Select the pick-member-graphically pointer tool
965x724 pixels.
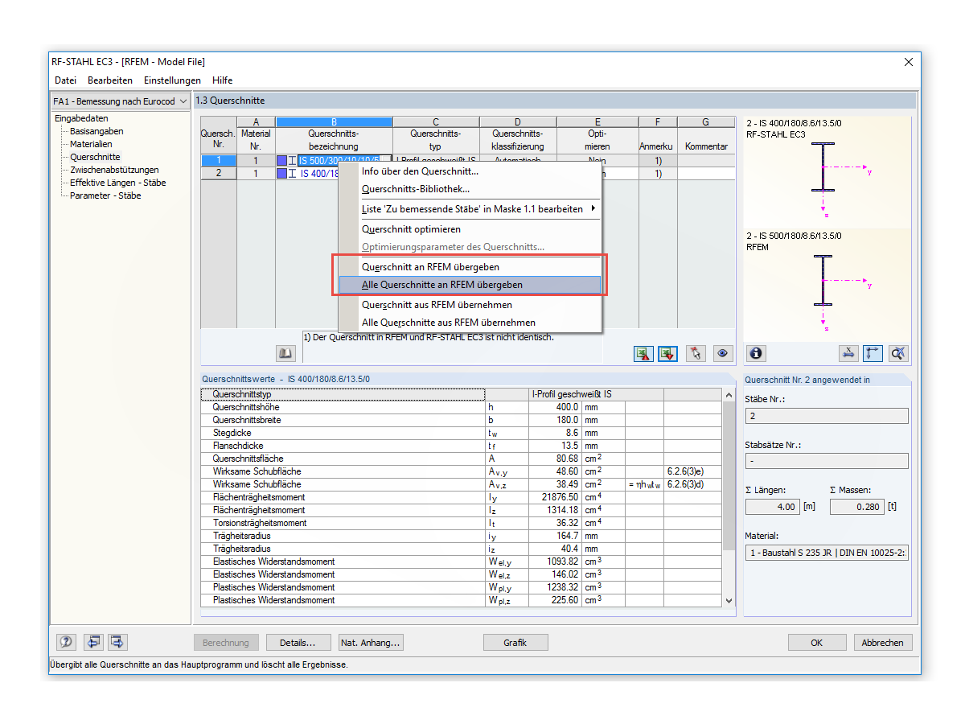pos(695,352)
